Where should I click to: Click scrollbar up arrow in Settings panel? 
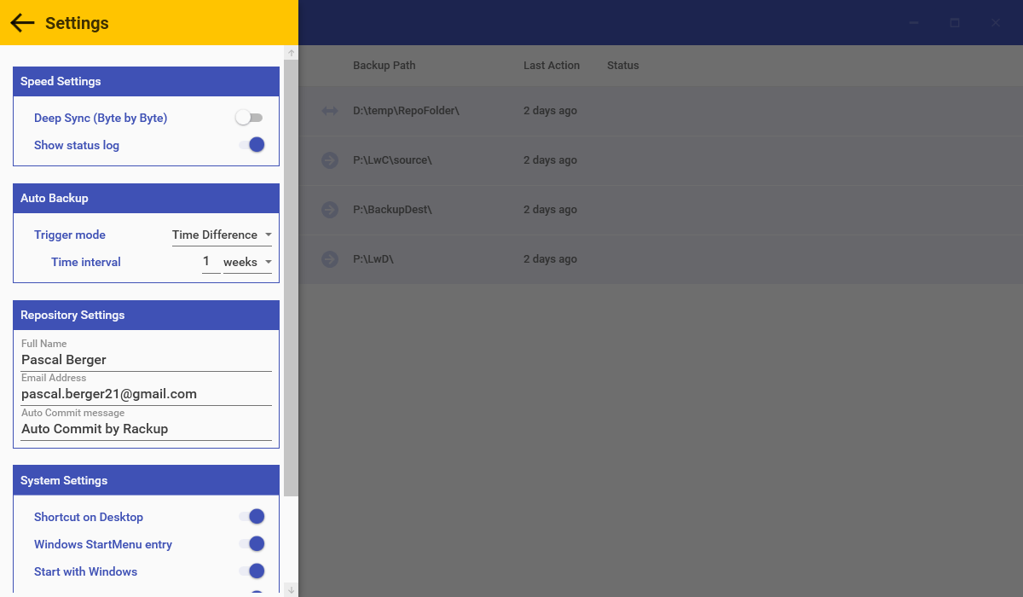click(291, 53)
